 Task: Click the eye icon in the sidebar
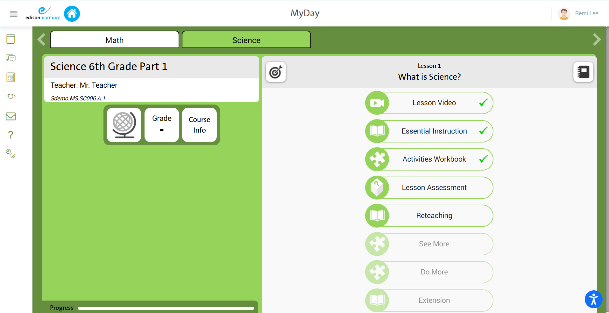point(11,96)
